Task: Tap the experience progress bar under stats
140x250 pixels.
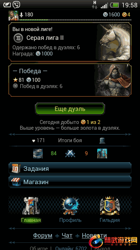Action: (x=75, y=20)
